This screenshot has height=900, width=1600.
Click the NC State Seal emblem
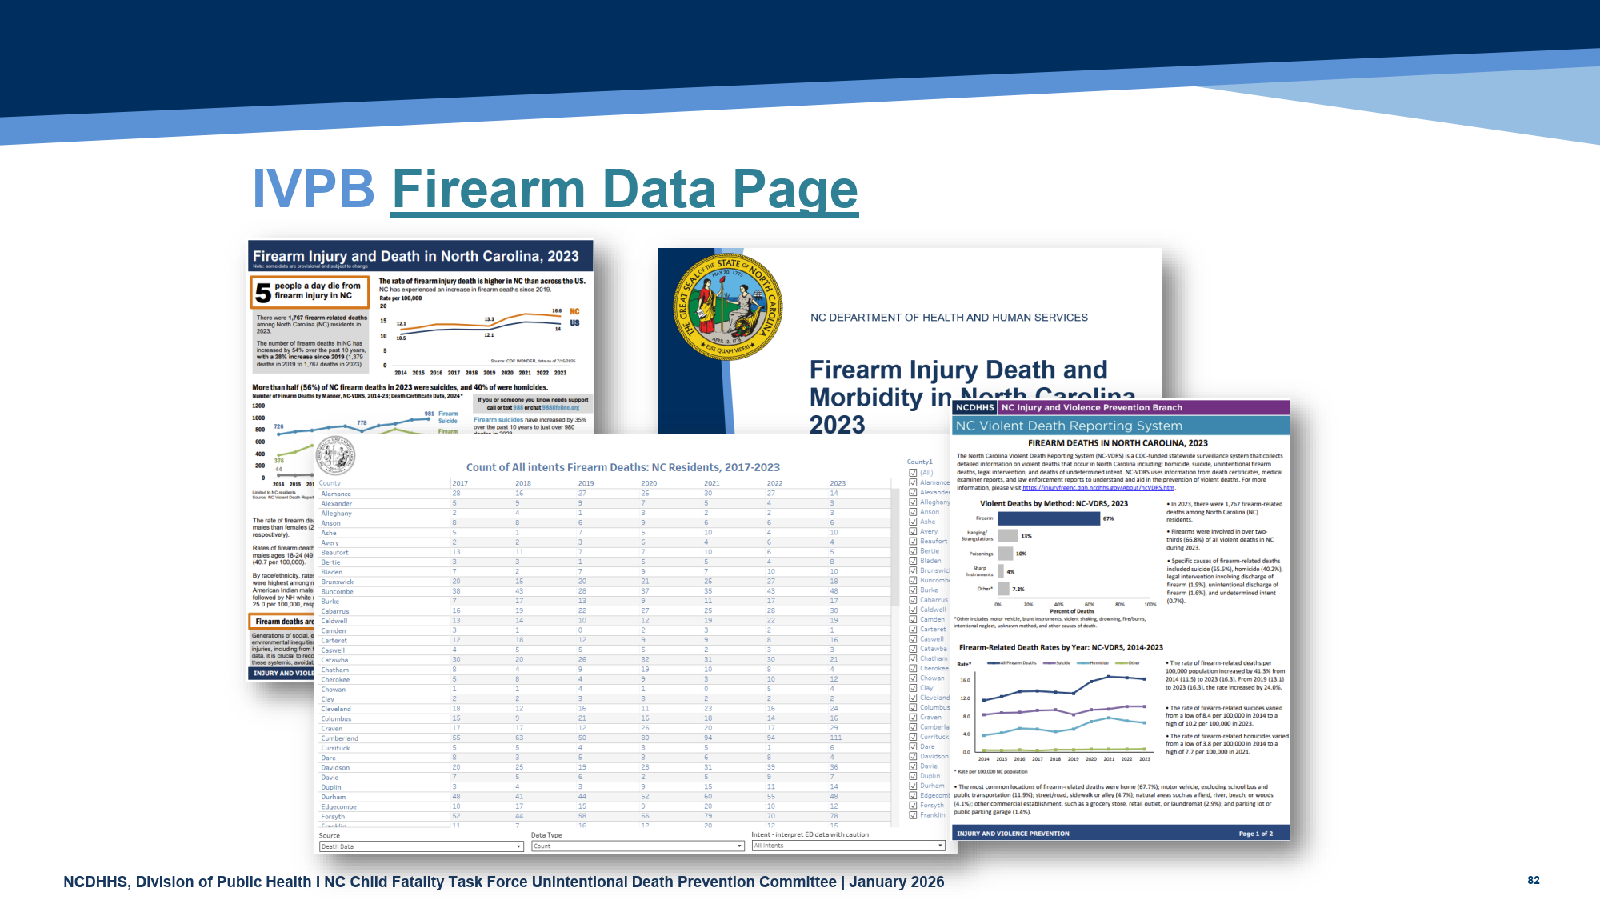(x=727, y=307)
